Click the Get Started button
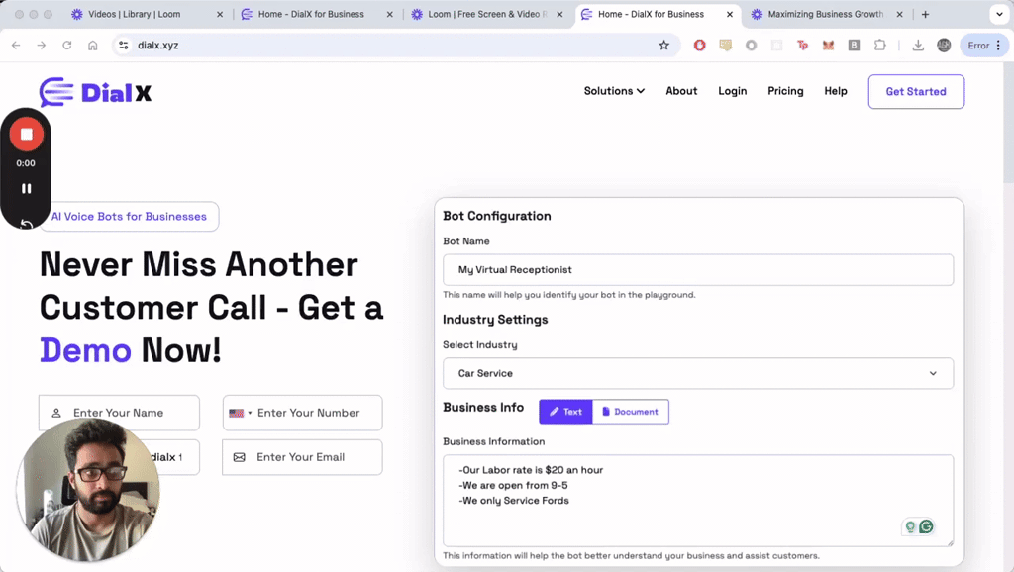Screen dimensions: 1014x572 pos(916,92)
